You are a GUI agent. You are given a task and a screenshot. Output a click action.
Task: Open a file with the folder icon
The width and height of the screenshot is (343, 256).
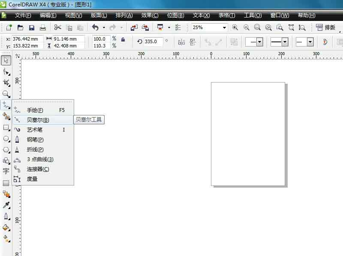pos(20,27)
